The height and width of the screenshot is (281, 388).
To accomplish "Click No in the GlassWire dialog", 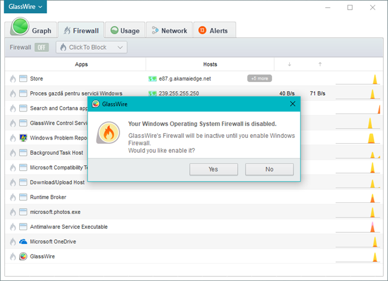I will (269, 170).
